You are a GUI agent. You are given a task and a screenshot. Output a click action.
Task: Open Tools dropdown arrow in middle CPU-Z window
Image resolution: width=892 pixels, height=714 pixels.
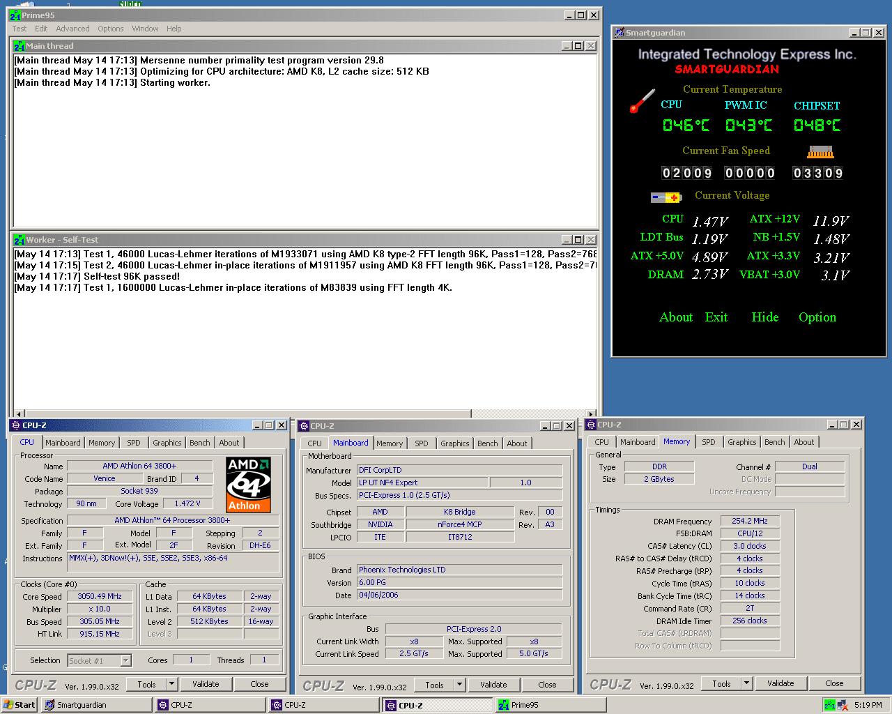(x=460, y=685)
